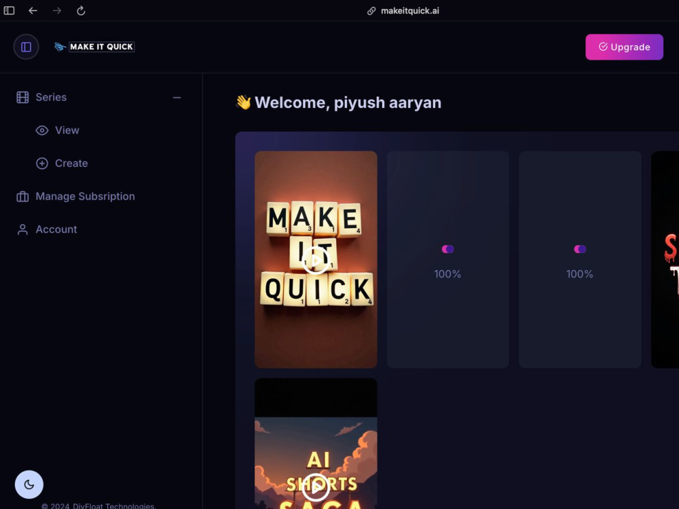This screenshot has width=679, height=509.
Task: Click the Series film icon
Action: pyautogui.click(x=22, y=97)
